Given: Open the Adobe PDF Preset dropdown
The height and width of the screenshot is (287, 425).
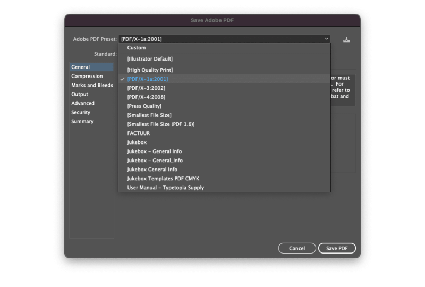Looking at the screenshot, I should click(x=224, y=39).
